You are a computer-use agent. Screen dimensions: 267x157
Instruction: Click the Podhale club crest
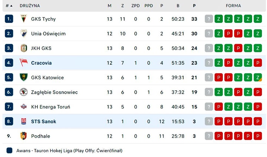(x=24, y=136)
